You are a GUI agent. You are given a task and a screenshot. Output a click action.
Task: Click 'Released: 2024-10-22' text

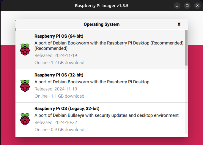coord(56,122)
